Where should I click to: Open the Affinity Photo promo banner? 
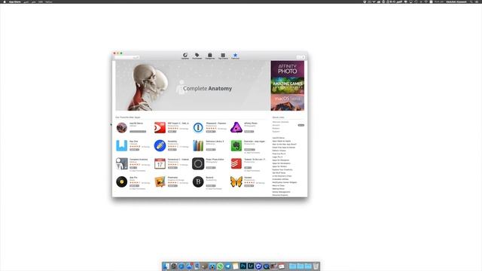(x=288, y=69)
